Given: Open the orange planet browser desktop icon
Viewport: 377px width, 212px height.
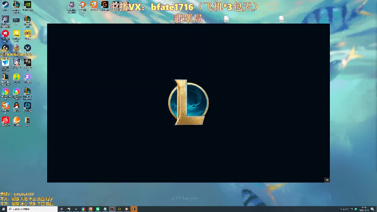Looking at the screenshot, I should click(16, 120).
